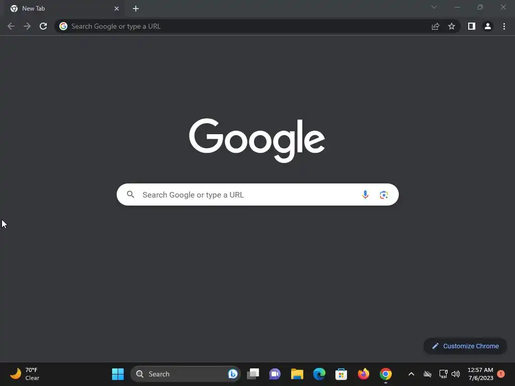The width and height of the screenshot is (515, 386).
Task: Select the New Tab tab
Action: point(65,9)
